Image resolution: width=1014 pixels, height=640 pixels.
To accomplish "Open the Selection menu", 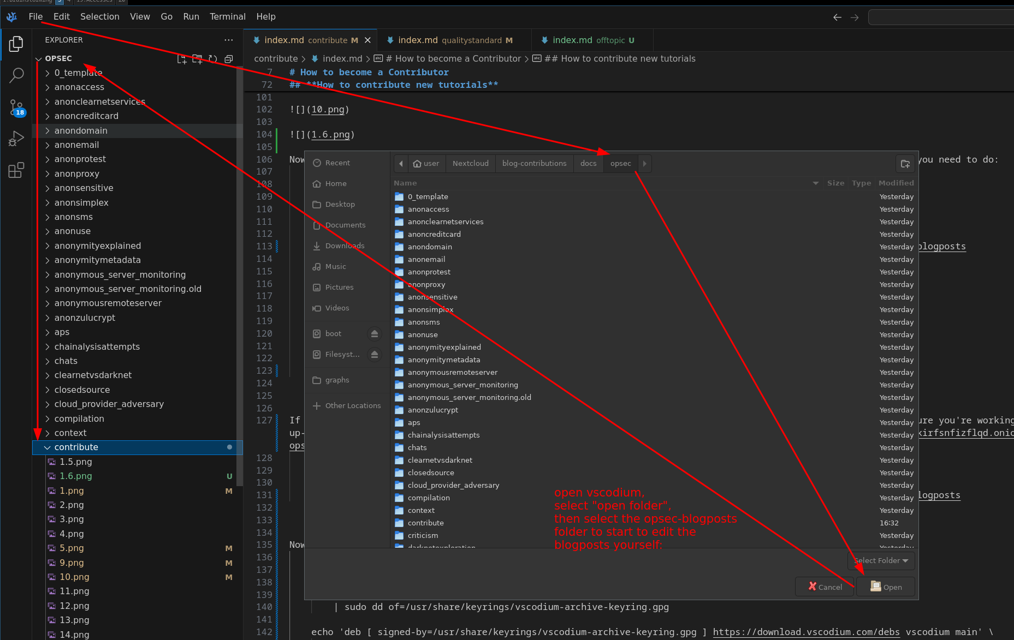I will 100,17.
